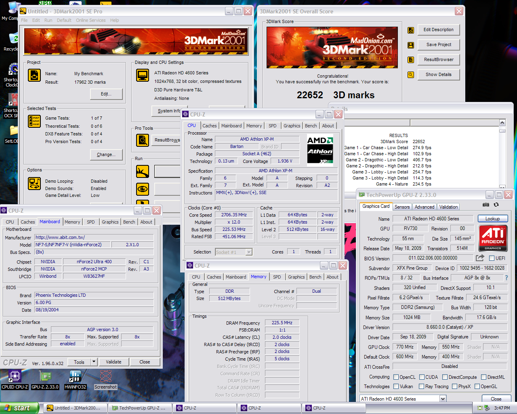Click the AMD Athlon XP logo in CPU-Z

[320, 150]
